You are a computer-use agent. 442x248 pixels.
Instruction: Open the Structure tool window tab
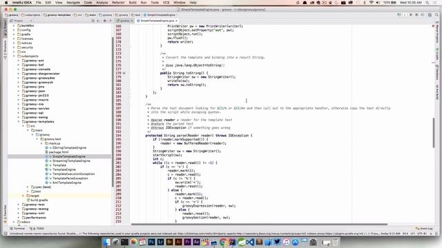[x=5, y=50]
